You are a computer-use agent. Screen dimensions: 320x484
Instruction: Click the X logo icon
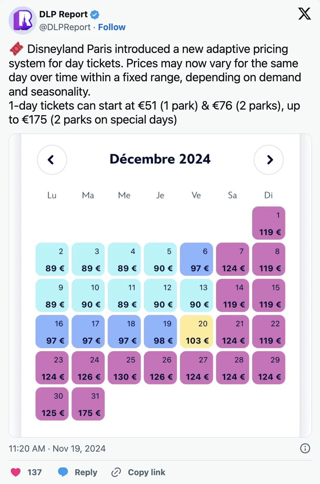[304, 14]
